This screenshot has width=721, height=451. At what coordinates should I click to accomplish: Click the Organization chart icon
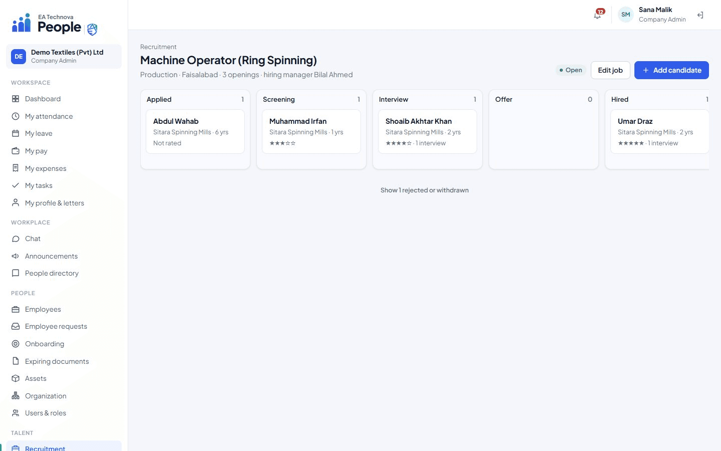(16, 396)
